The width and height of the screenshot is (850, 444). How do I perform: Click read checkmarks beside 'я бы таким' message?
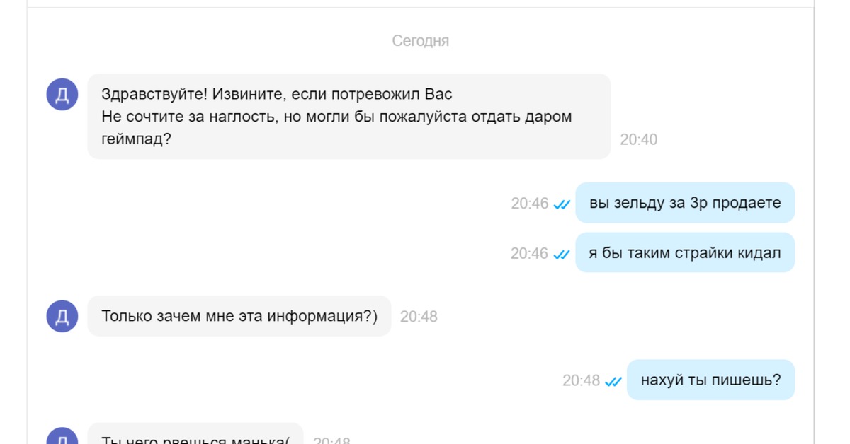point(562,254)
